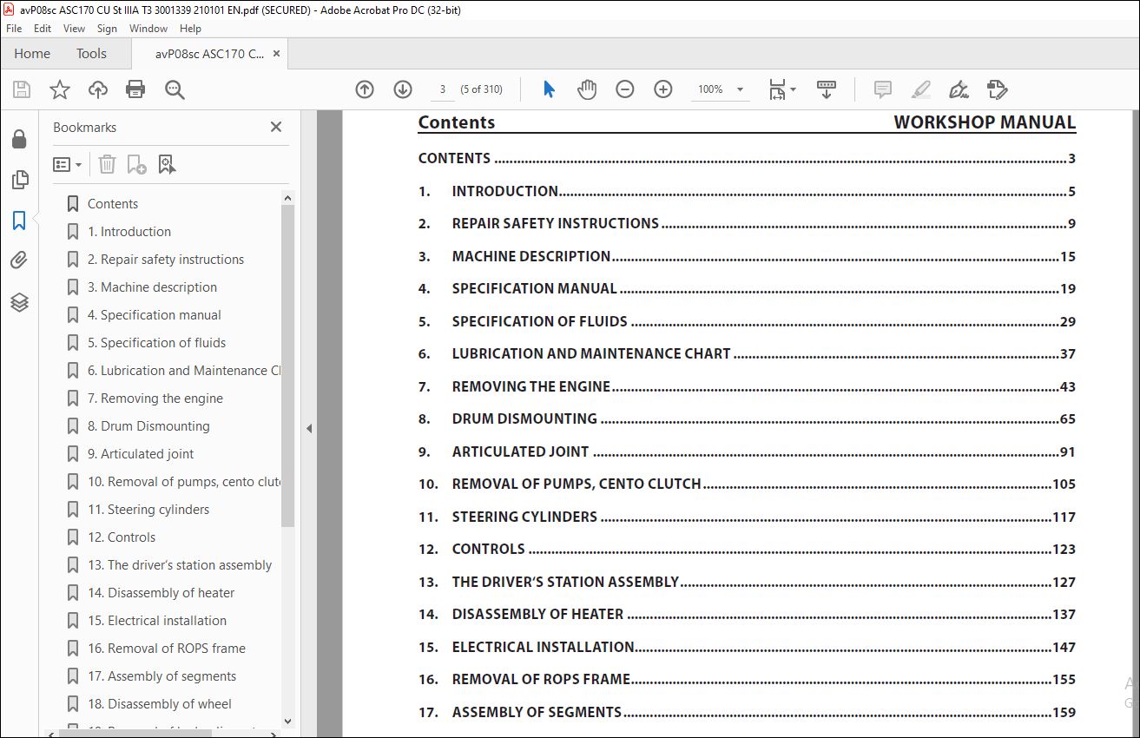Add a new bookmark with the plus icon
The image size is (1140, 738).
(x=136, y=164)
